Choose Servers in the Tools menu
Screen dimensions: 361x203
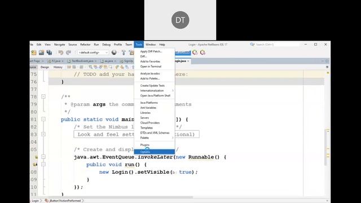(154, 118)
